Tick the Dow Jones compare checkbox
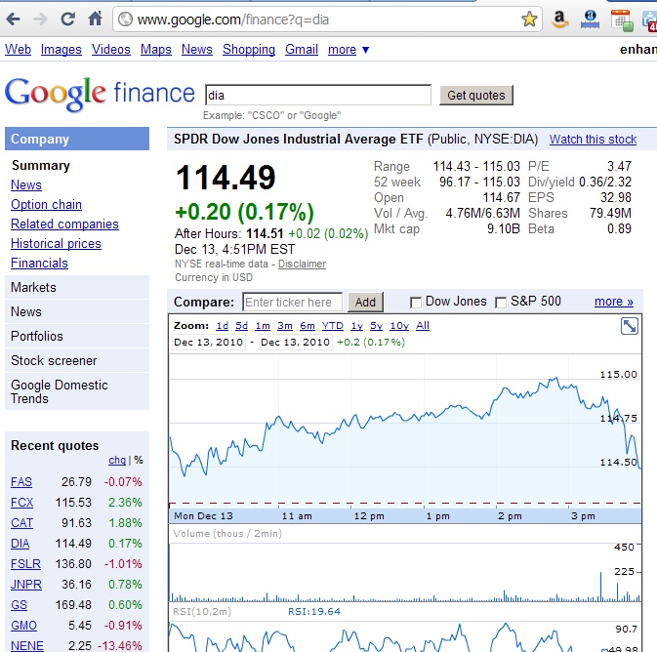This screenshot has height=652, width=657. 416,303
